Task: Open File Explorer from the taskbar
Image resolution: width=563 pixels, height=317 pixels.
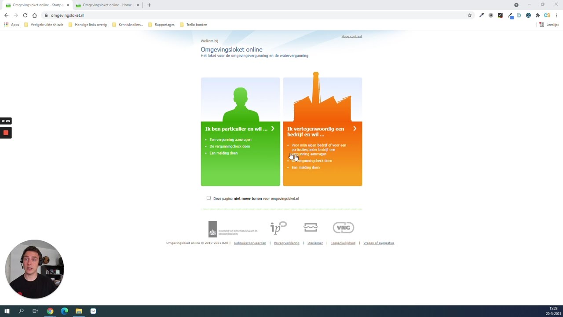Action: [x=79, y=311]
